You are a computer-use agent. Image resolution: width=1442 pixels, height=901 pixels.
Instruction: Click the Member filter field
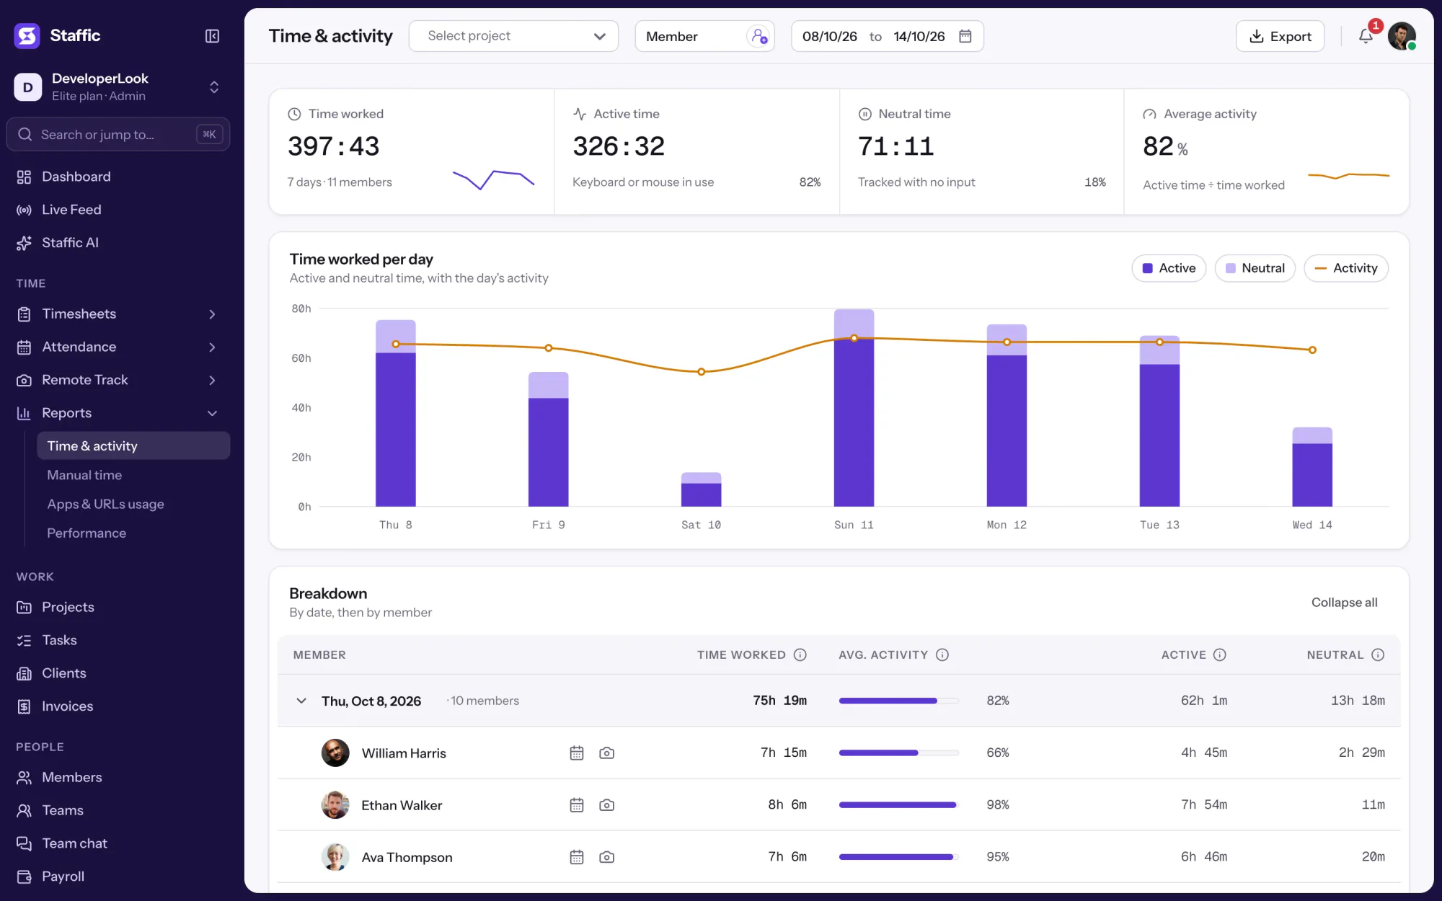[704, 36]
